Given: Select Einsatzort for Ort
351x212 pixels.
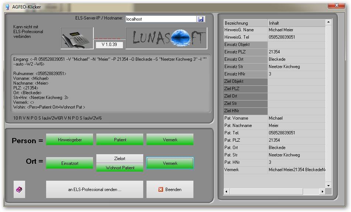Looking at the screenshot, I should point(70,163).
